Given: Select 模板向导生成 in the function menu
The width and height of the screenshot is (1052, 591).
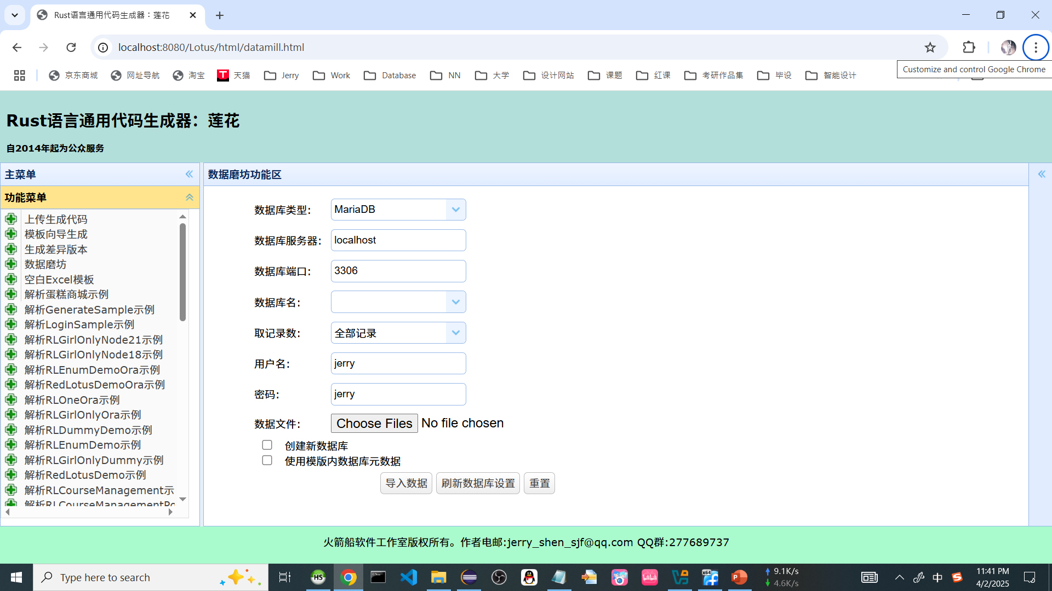Looking at the screenshot, I should 56,234.
